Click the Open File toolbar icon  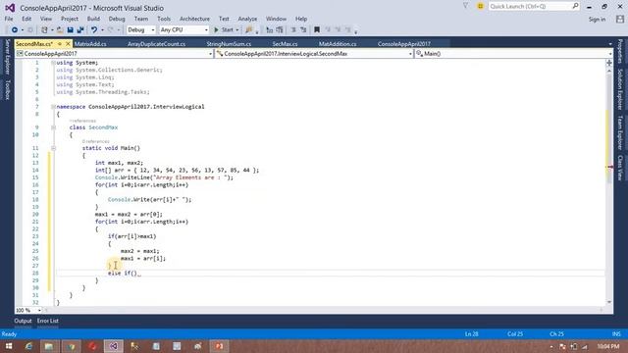click(x=60, y=30)
